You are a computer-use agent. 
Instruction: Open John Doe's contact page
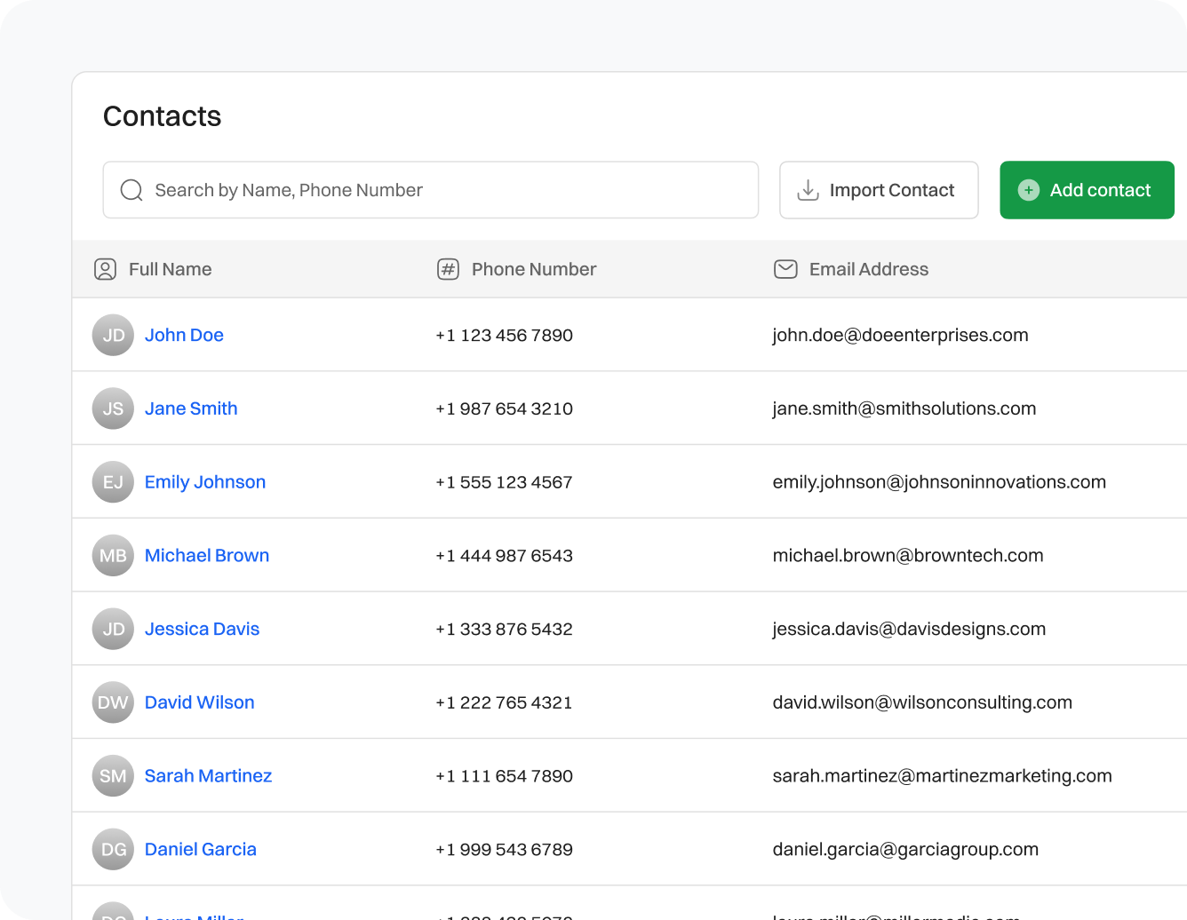(x=184, y=336)
